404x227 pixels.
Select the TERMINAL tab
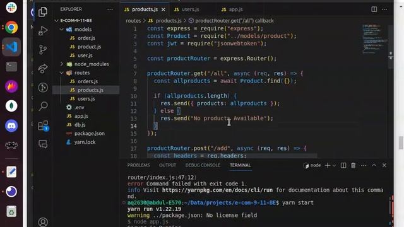pyautogui.click(x=240, y=165)
